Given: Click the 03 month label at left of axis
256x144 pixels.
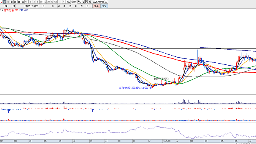Looking at the screenshot, I should pyautogui.click(x=16, y=141).
